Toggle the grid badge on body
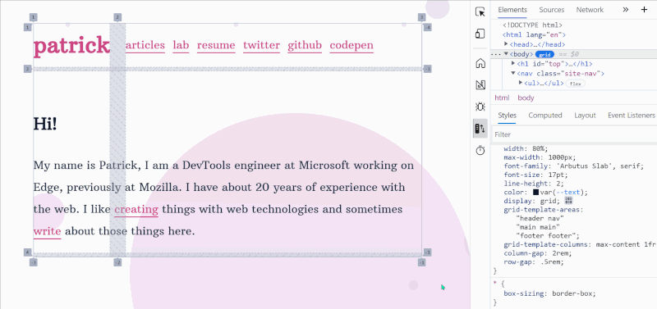 545,54
